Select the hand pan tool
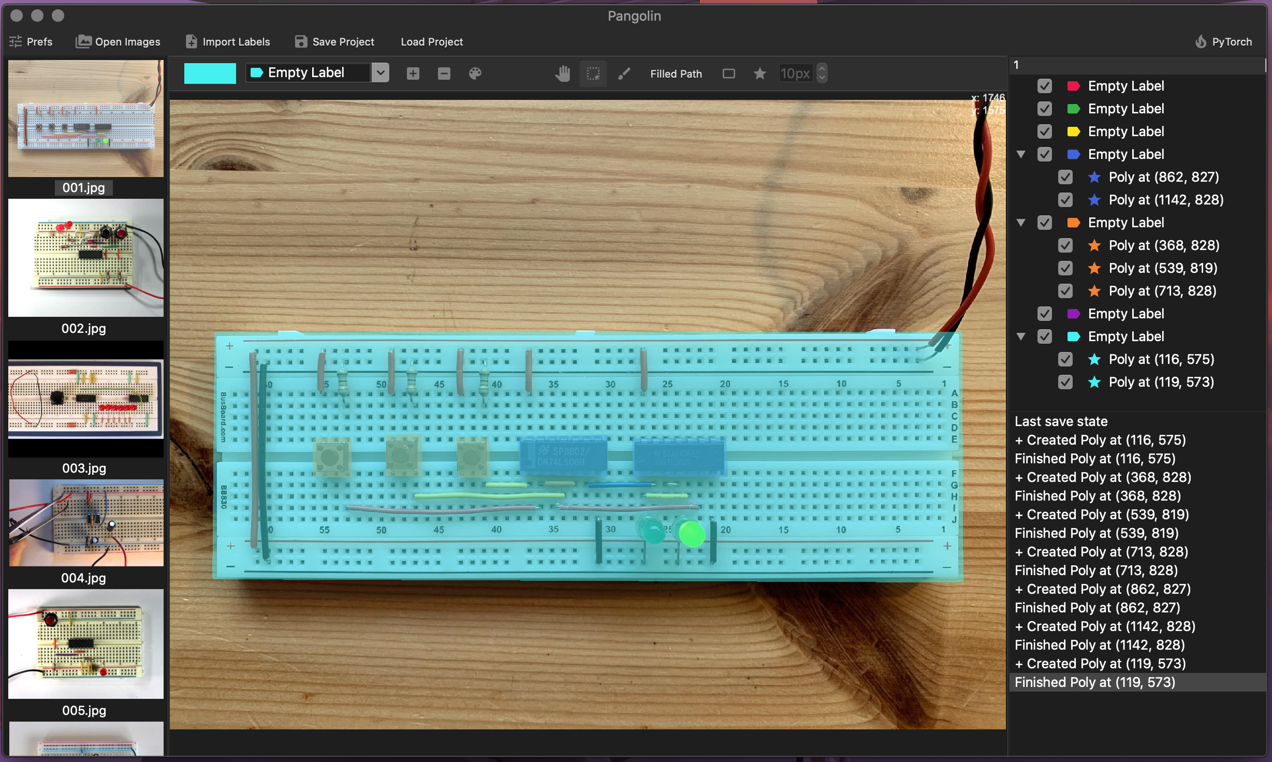The height and width of the screenshot is (762, 1272). pyautogui.click(x=563, y=74)
